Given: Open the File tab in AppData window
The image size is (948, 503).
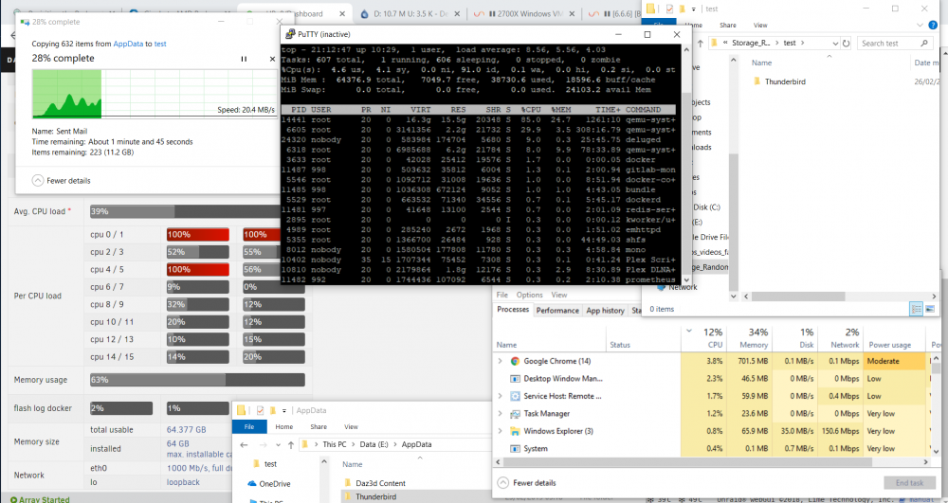Looking at the screenshot, I should [249, 426].
